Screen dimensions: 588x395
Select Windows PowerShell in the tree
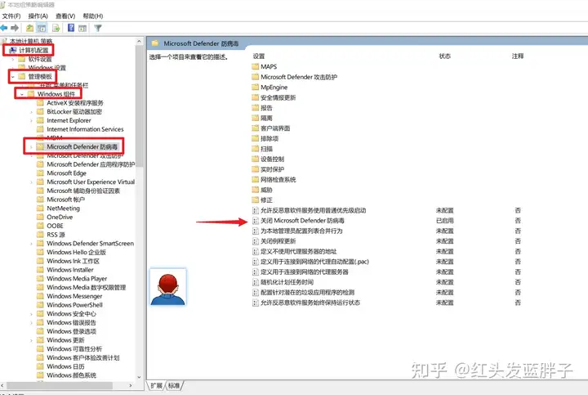click(x=74, y=305)
